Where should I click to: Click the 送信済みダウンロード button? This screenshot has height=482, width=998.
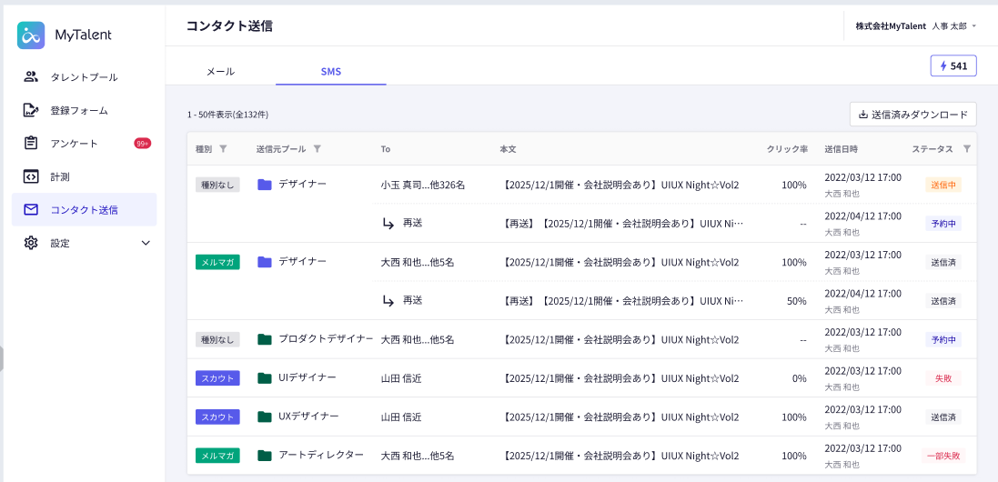912,115
